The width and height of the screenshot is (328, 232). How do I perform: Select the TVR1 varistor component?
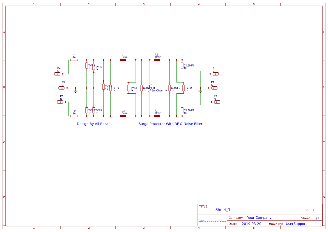[87, 65]
